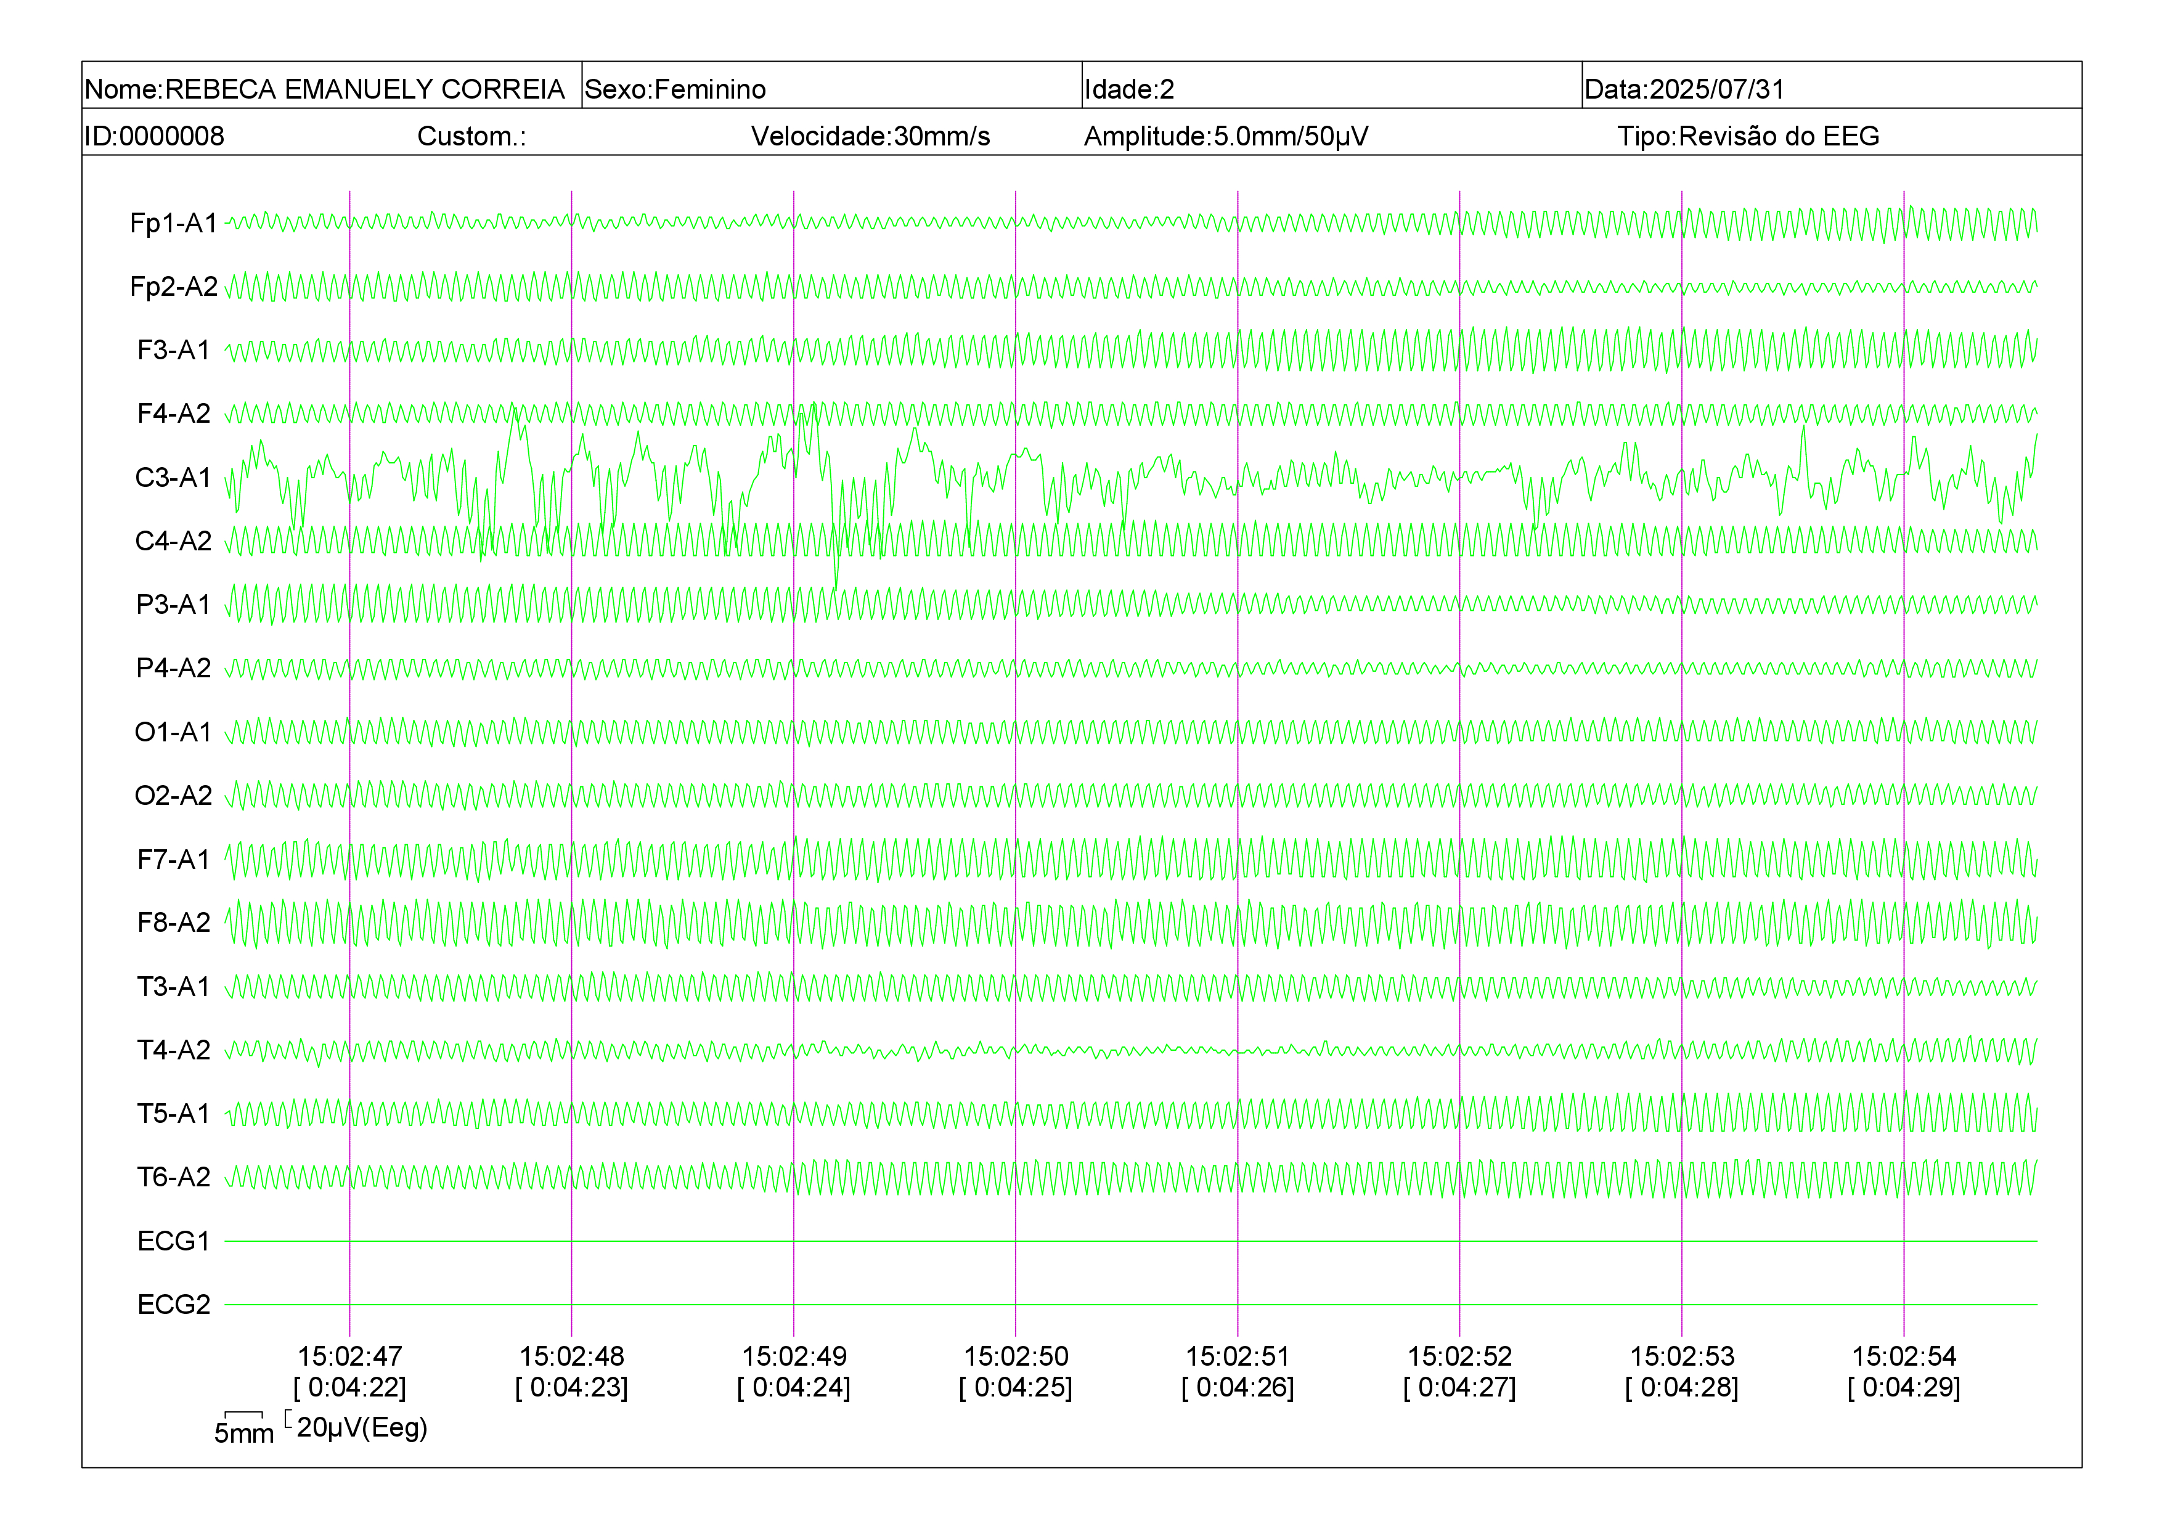Viewport: 2162px width, 1529px height.
Task: Click the elapsed time '[ 0:04:25]'
Action: point(1016,1388)
